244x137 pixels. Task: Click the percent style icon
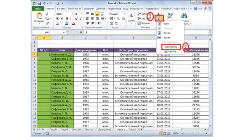[118, 19]
